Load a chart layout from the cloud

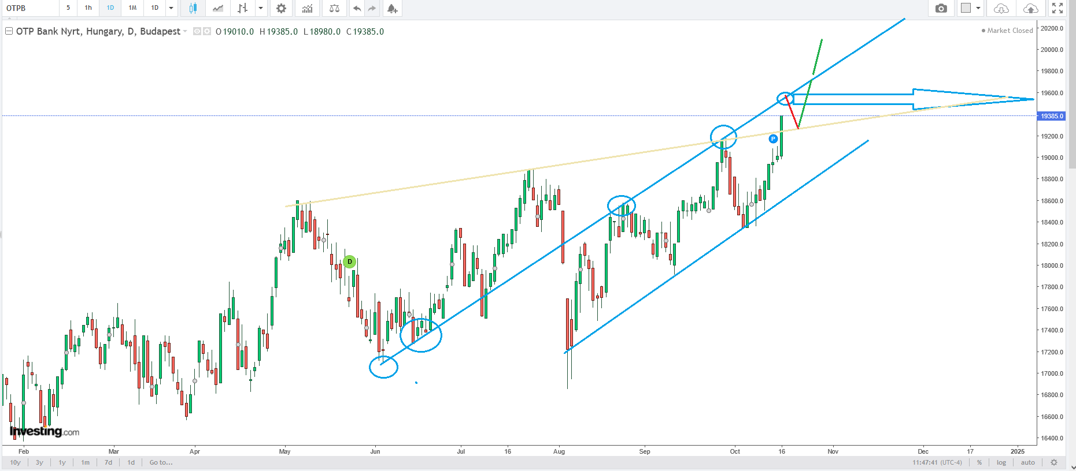(1001, 8)
